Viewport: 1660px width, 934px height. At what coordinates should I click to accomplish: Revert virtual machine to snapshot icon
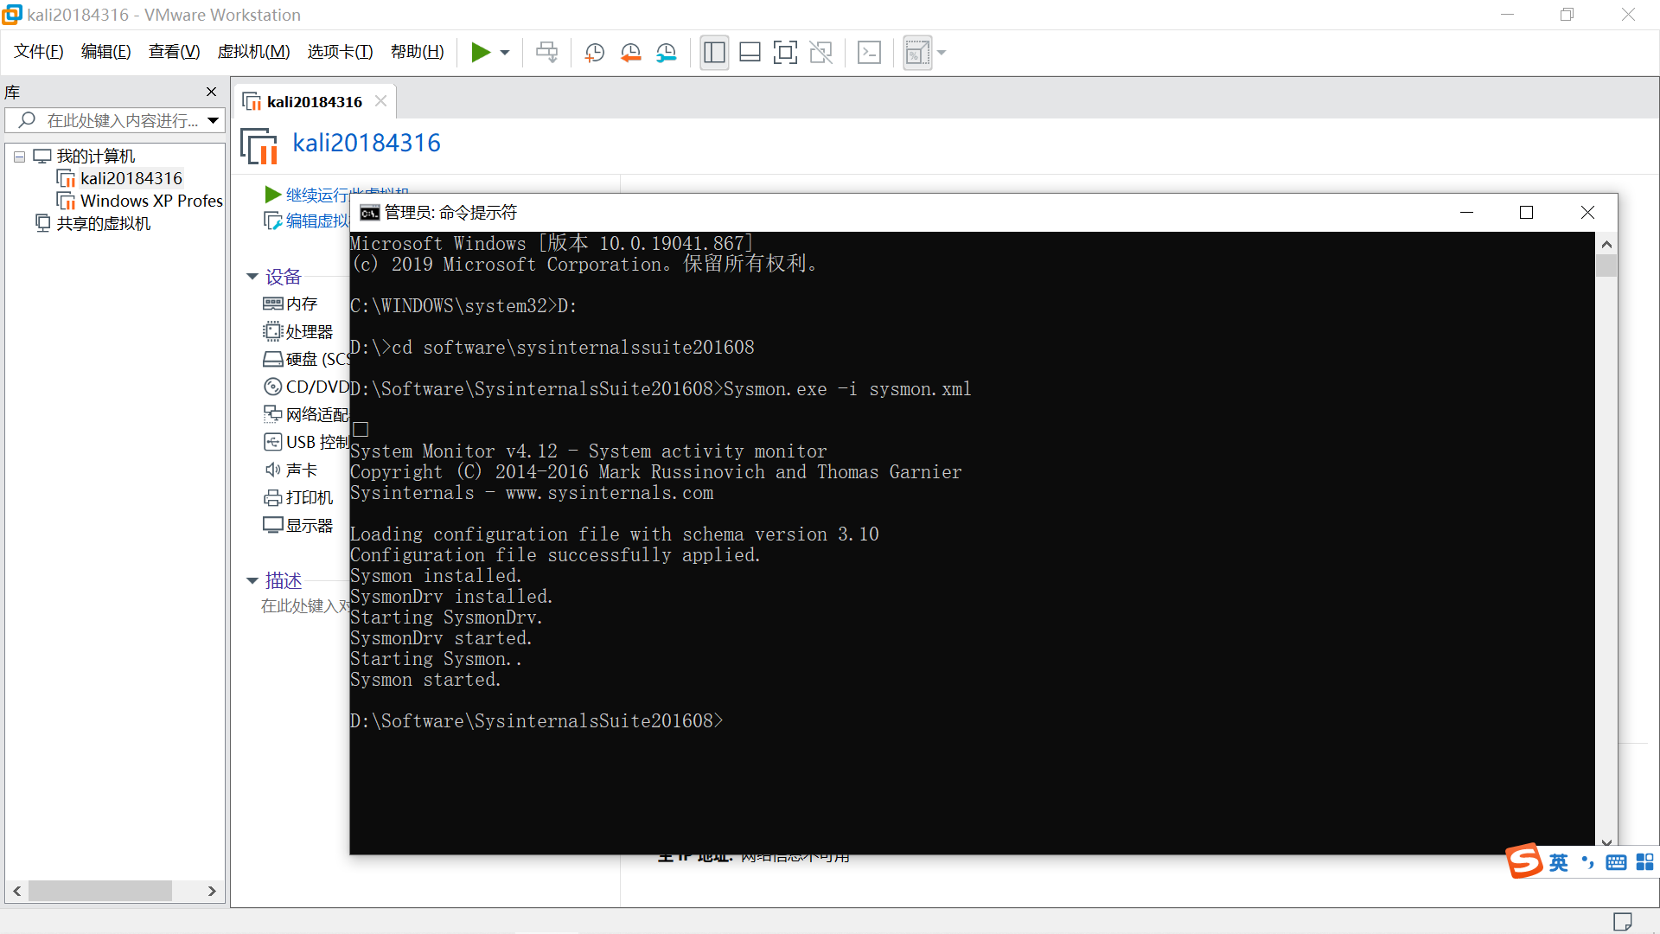click(630, 53)
